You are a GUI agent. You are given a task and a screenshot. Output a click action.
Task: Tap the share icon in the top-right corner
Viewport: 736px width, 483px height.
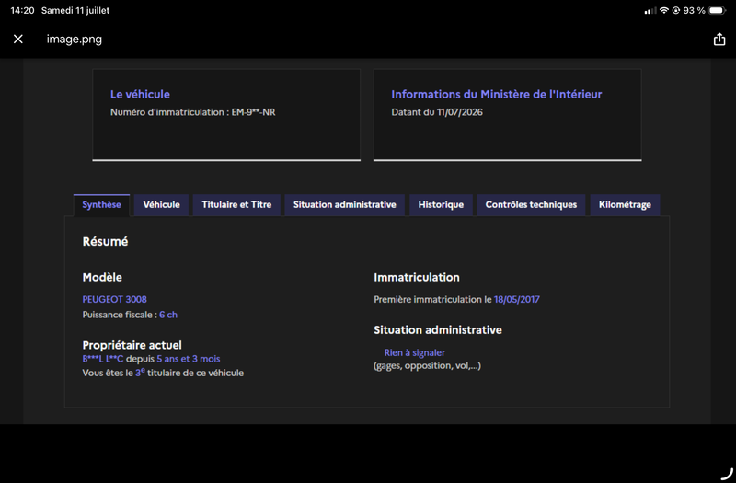click(x=719, y=39)
